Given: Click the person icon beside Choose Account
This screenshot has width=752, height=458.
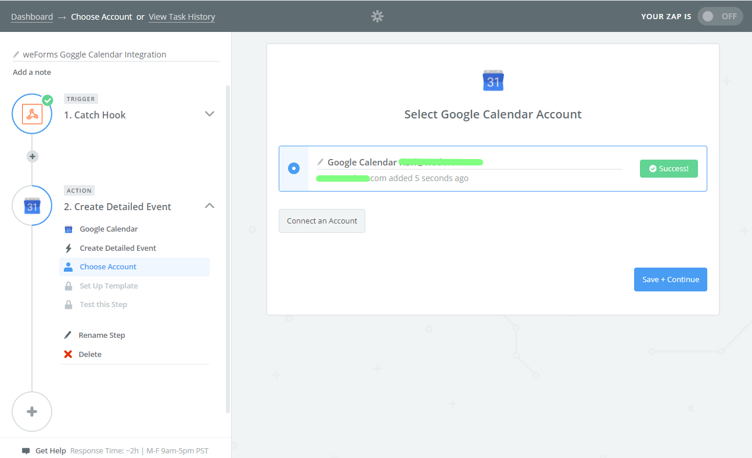Looking at the screenshot, I should 69,267.
